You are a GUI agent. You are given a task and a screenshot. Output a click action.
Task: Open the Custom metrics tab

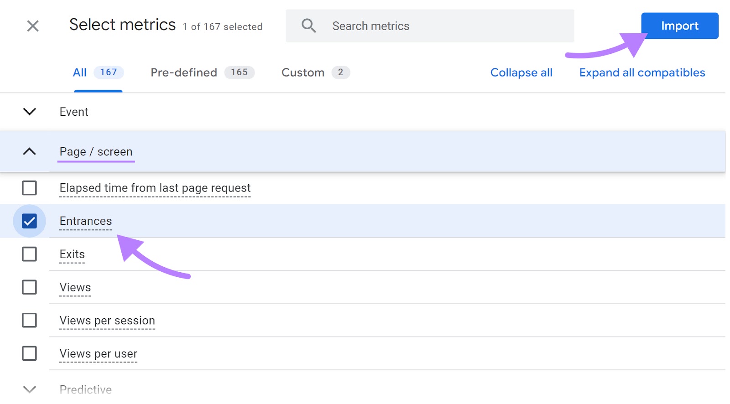[316, 73]
